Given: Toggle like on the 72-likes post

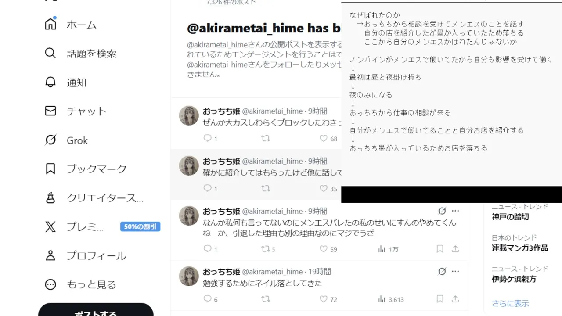Looking at the screenshot, I should [x=324, y=299].
